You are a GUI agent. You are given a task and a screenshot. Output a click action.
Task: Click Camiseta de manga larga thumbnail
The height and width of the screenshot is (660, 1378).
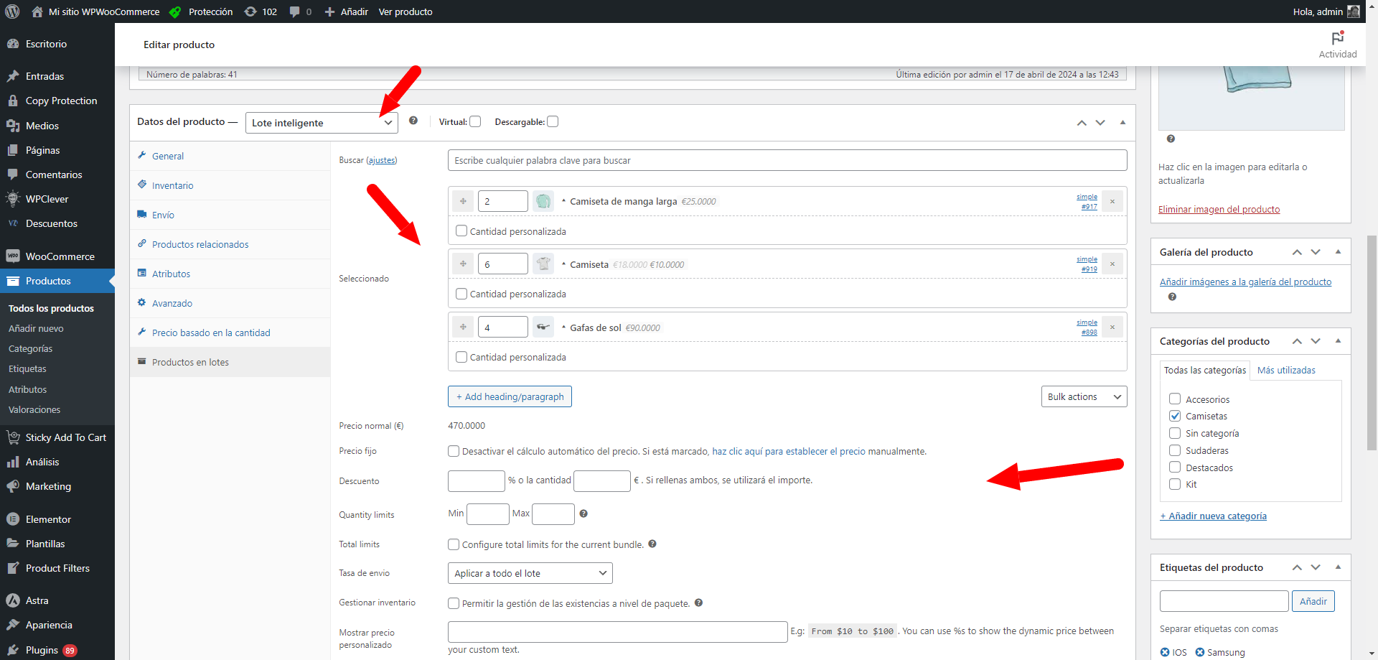tap(543, 201)
